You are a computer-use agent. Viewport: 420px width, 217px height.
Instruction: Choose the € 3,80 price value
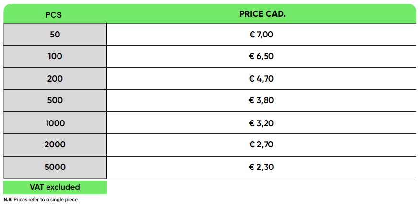[x=261, y=100]
